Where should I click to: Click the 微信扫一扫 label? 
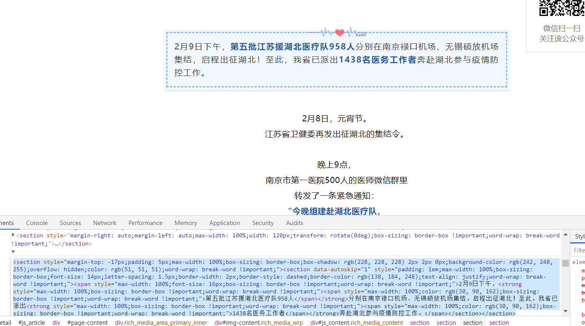[562, 28]
